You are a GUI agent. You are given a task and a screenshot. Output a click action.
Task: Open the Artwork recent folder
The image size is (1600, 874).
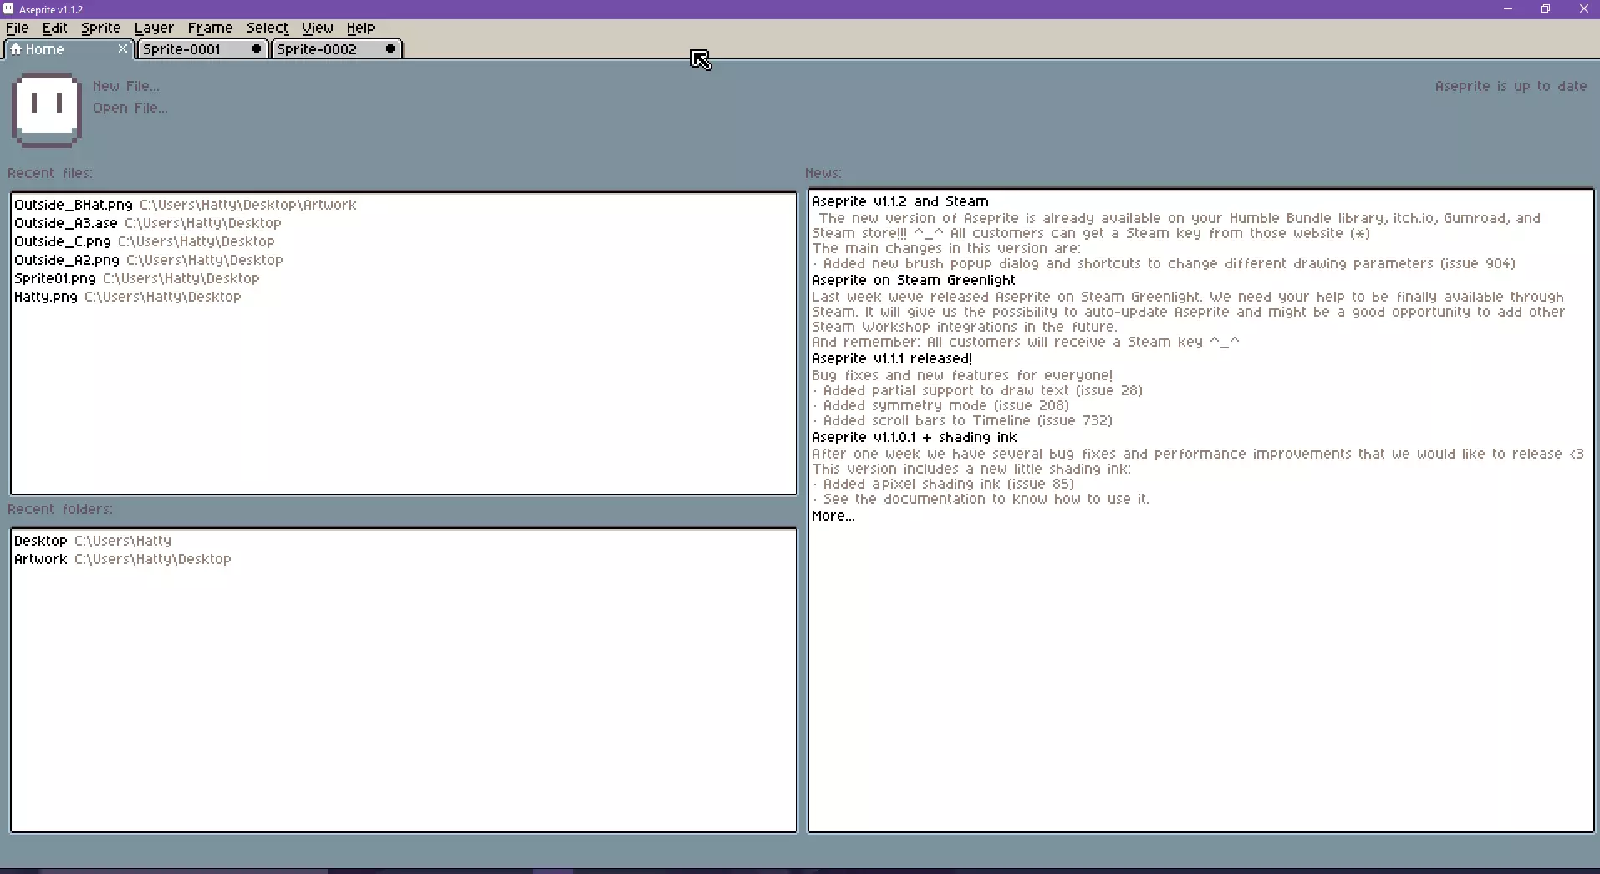point(41,559)
